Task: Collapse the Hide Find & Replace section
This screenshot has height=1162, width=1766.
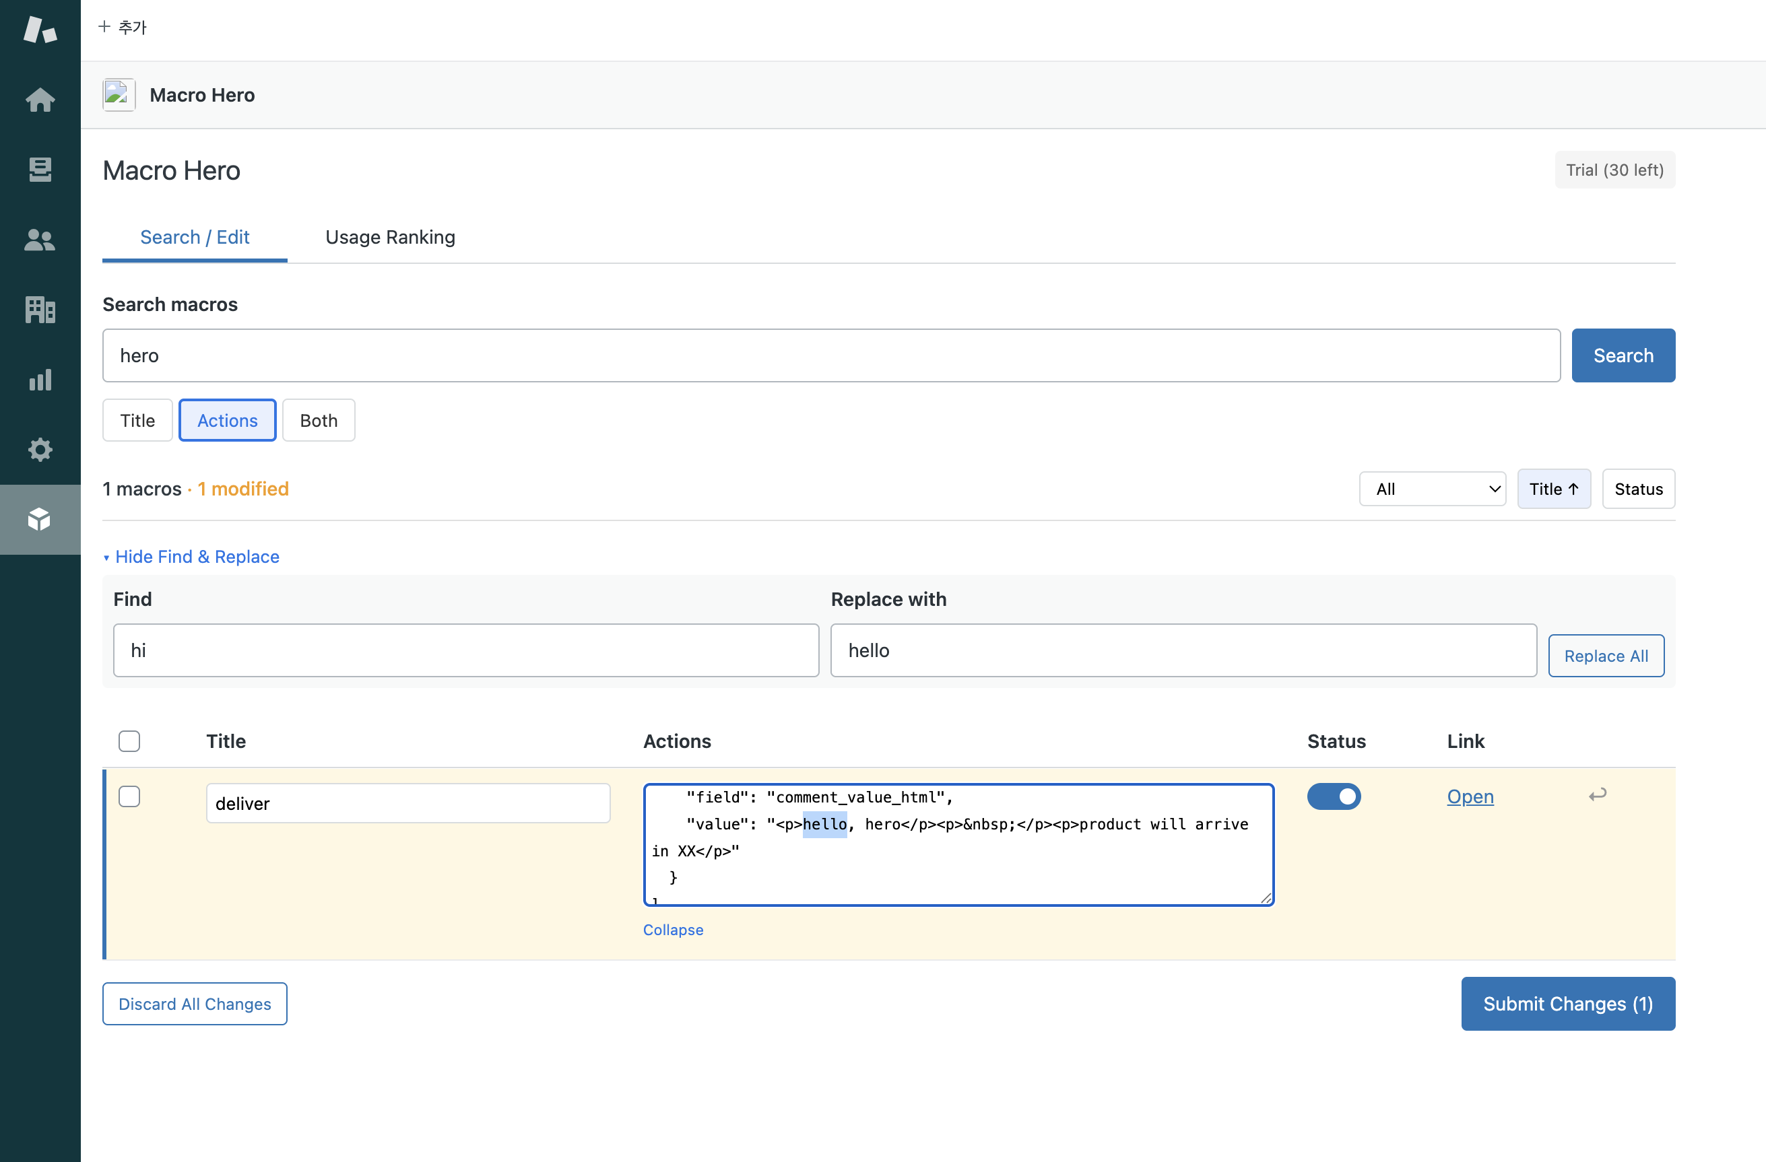Action: (191, 556)
